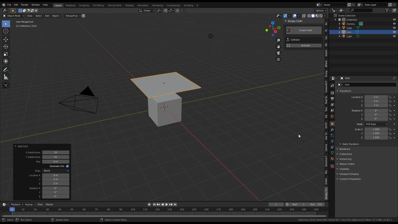Click the Create Cloth button

(304, 30)
